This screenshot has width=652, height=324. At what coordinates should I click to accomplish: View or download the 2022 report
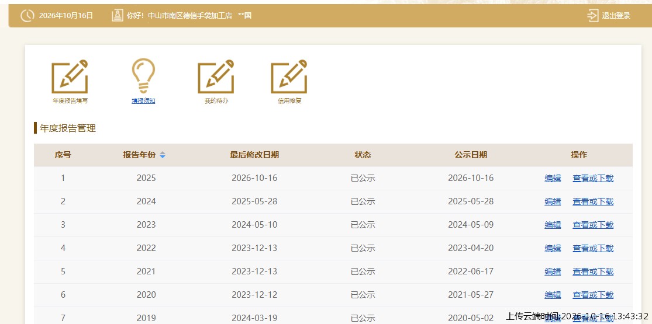point(593,248)
